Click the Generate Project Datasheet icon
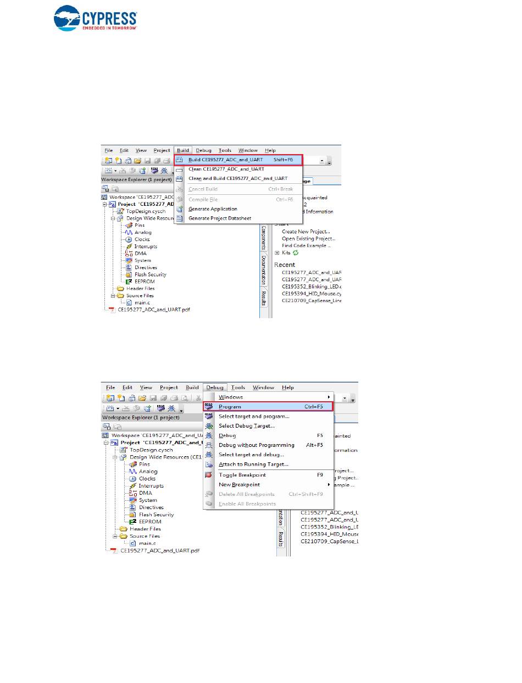The image size is (522, 683). 179,218
